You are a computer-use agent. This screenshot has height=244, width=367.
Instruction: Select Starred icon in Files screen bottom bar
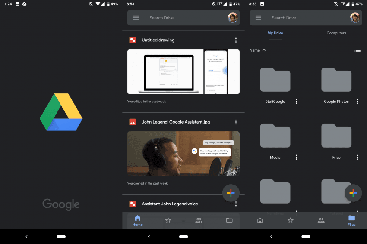291,220
